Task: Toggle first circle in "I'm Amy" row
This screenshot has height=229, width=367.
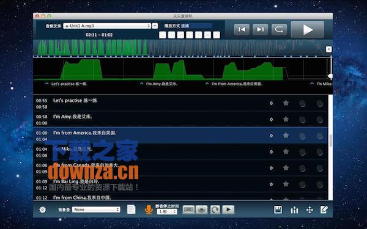Action: pyautogui.click(x=302, y=120)
